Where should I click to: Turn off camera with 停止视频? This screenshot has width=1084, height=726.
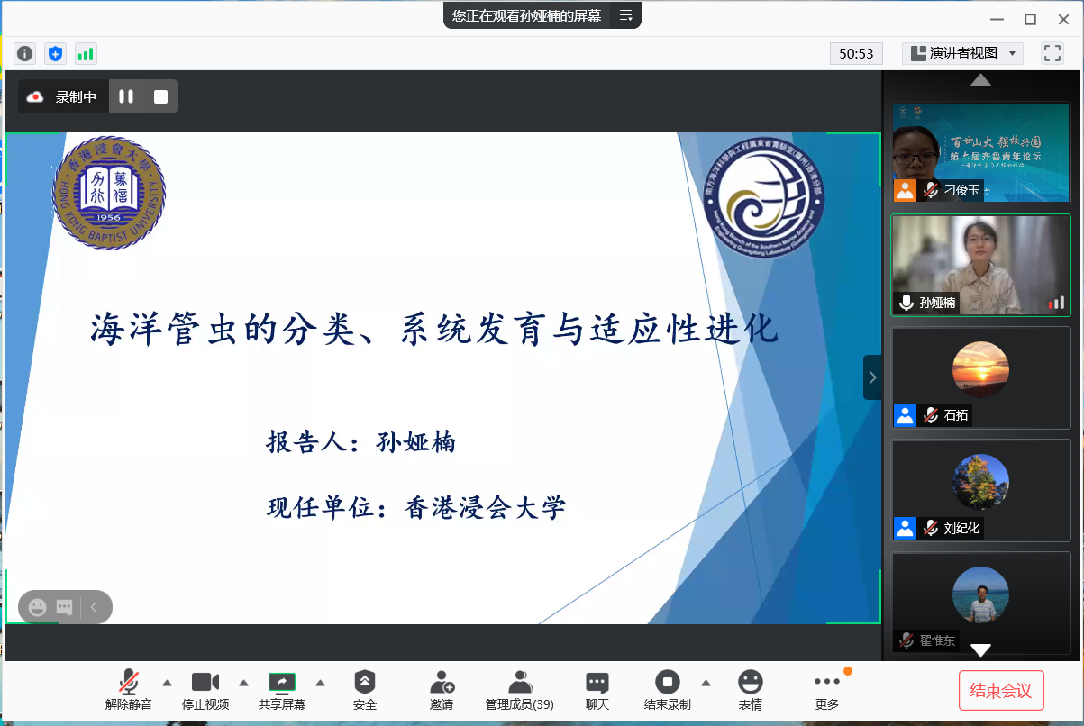coord(205,690)
